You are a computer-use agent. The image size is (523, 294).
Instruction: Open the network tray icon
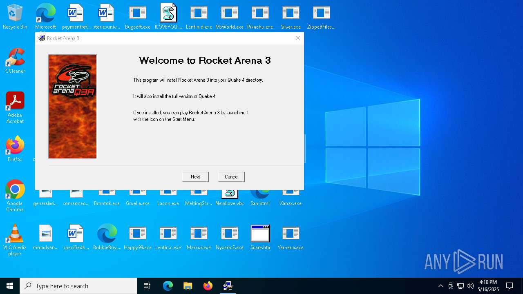460,286
